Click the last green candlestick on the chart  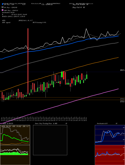87,76
